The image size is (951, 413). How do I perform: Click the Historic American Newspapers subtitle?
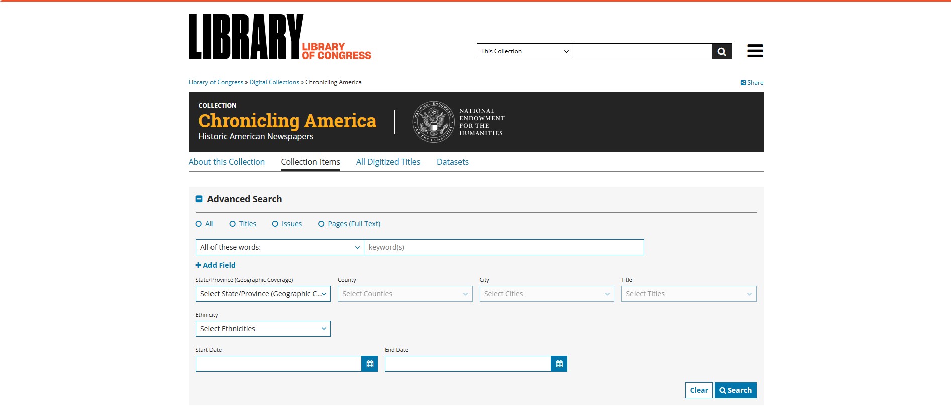click(x=256, y=137)
